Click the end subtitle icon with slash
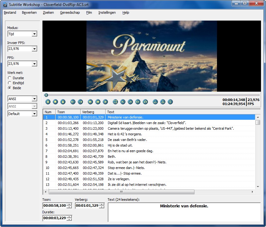The image size is (266, 227). click(145, 102)
